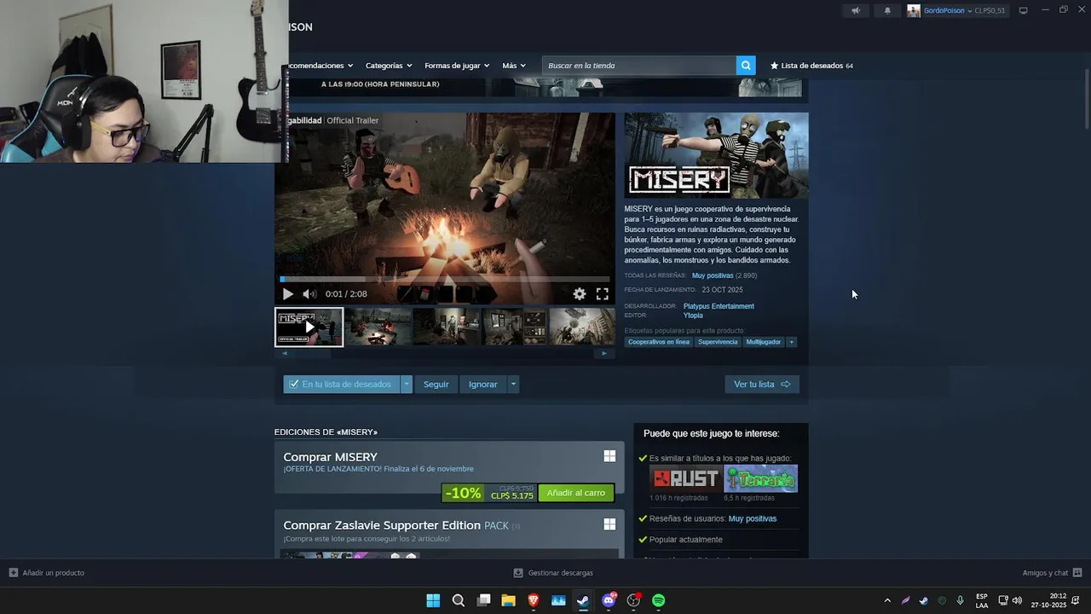This screenshot has height=614, width=1091.
Task: Open Reseñas de usuarios Muy positivas link
Action: pyautogui.click(x=753, y=518)
